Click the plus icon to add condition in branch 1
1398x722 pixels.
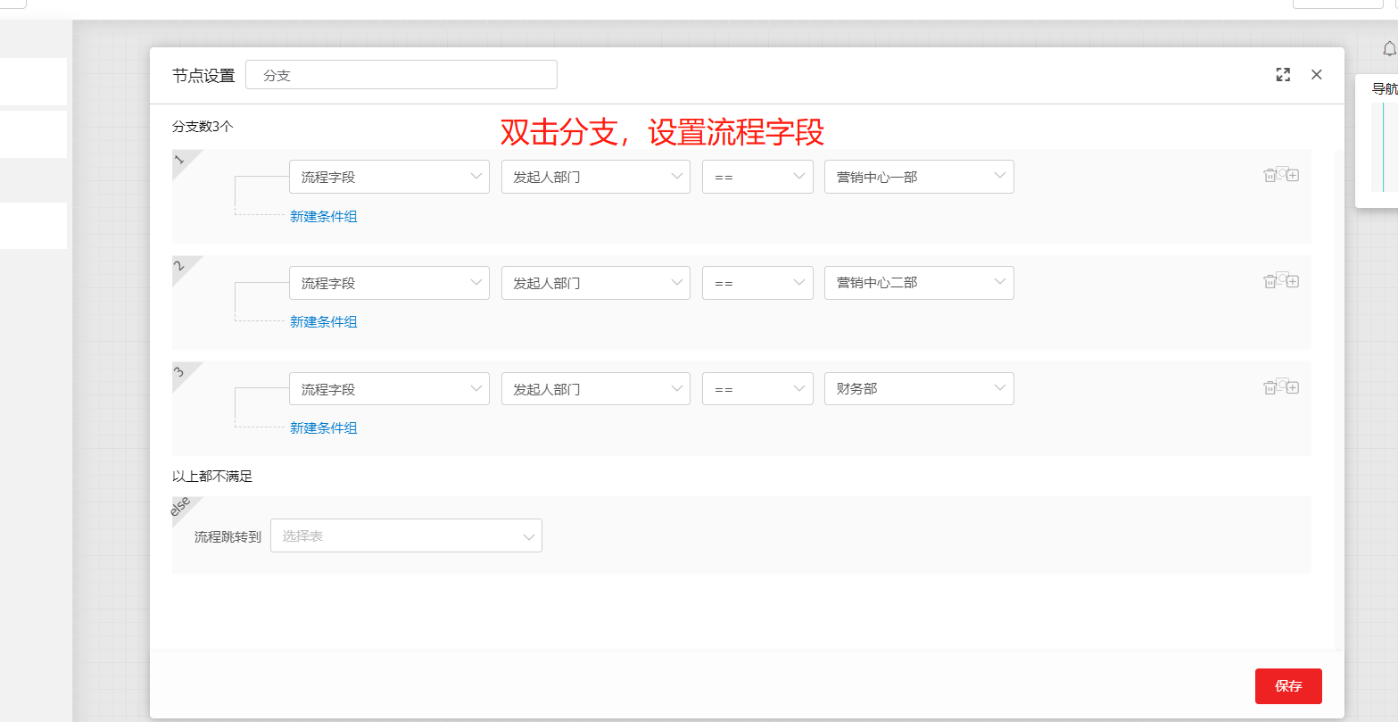[1293, 175]
